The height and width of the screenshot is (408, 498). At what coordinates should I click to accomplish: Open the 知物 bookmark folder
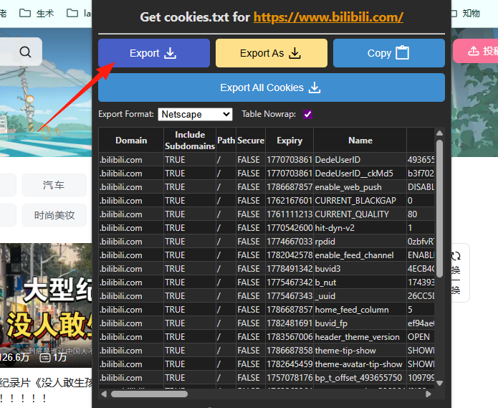[x=464, y=14]
